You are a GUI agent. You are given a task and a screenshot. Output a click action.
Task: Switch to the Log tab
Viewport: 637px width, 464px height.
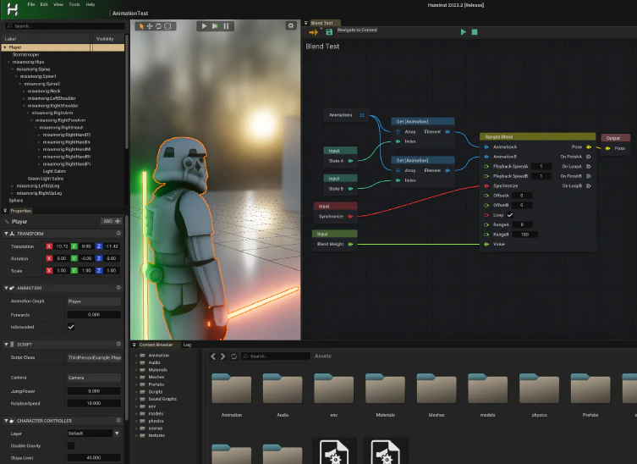[x=187, y=345]
